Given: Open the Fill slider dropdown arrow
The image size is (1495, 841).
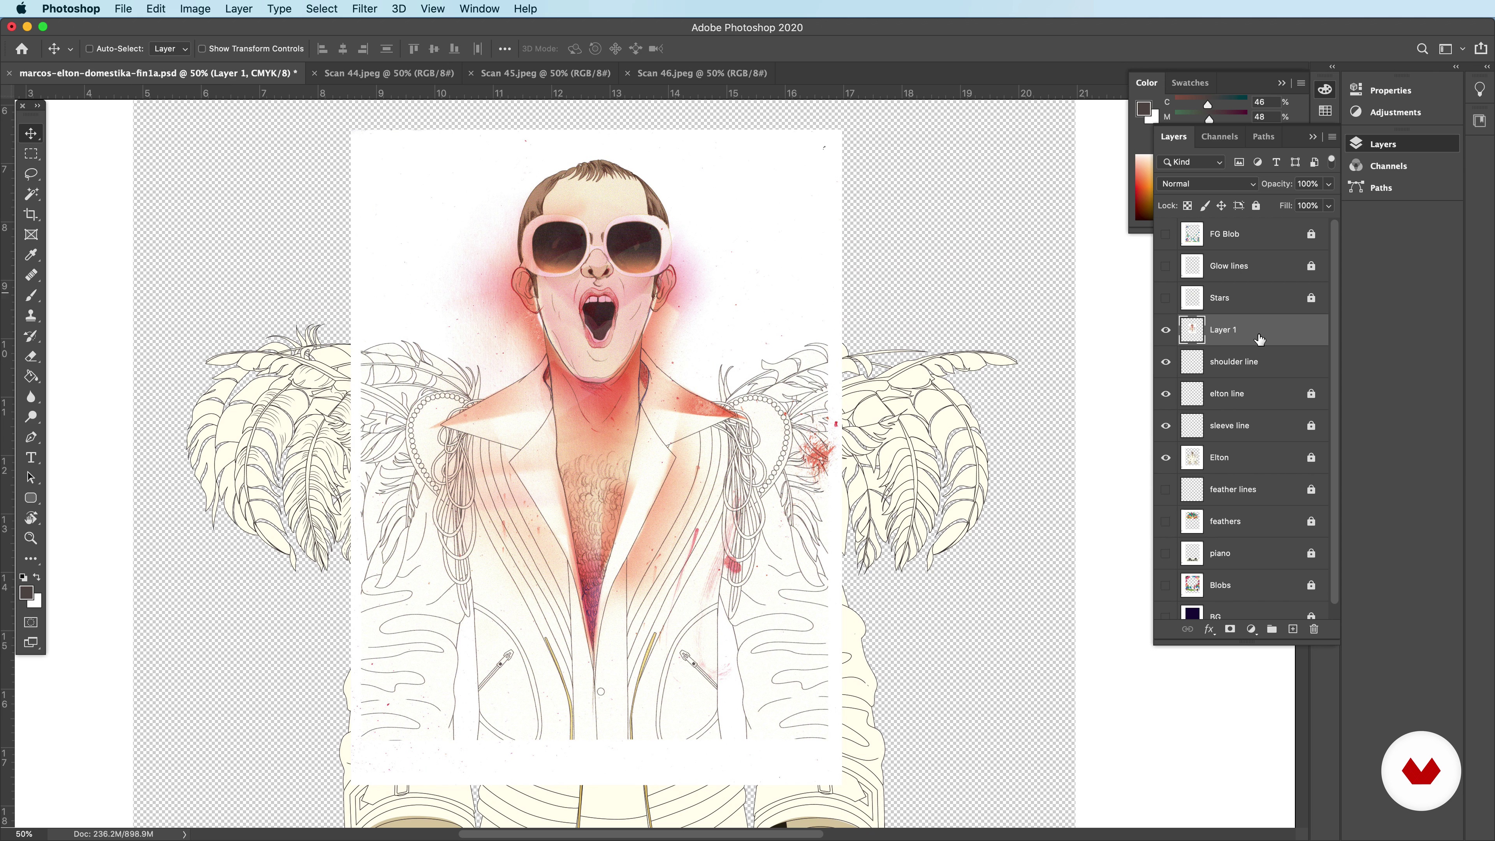Looking at the screenshot, I should click(1328, 206).
